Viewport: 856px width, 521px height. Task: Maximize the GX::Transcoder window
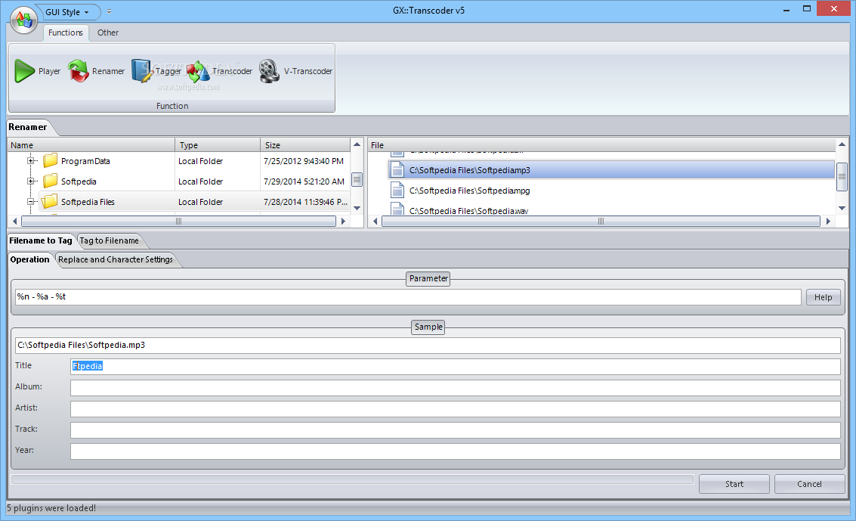[807, 9]
